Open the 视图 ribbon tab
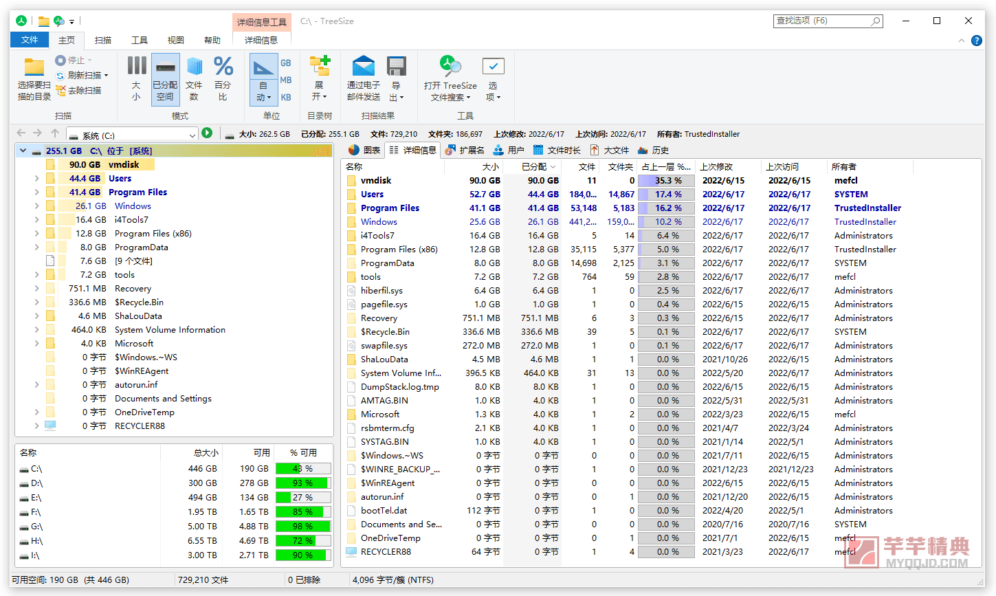The width and height of the screenshot is (996, 596). click(x=176, y=40)
